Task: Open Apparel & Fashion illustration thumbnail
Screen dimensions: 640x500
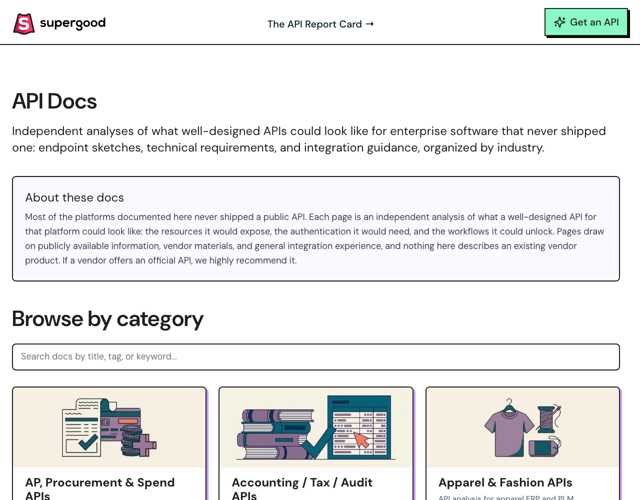Action: pos(523,427)
